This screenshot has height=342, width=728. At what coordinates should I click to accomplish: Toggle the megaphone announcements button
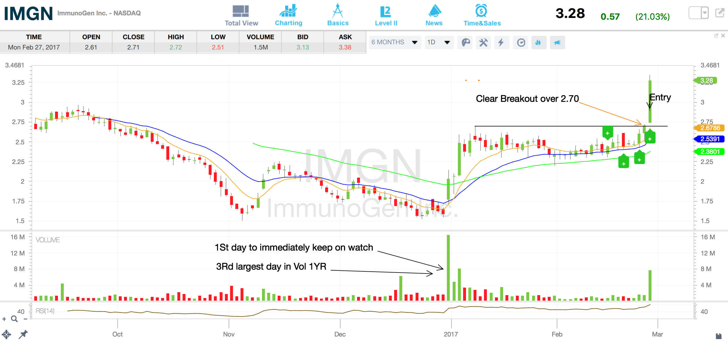pyautogui.click(x=557, y=43)
